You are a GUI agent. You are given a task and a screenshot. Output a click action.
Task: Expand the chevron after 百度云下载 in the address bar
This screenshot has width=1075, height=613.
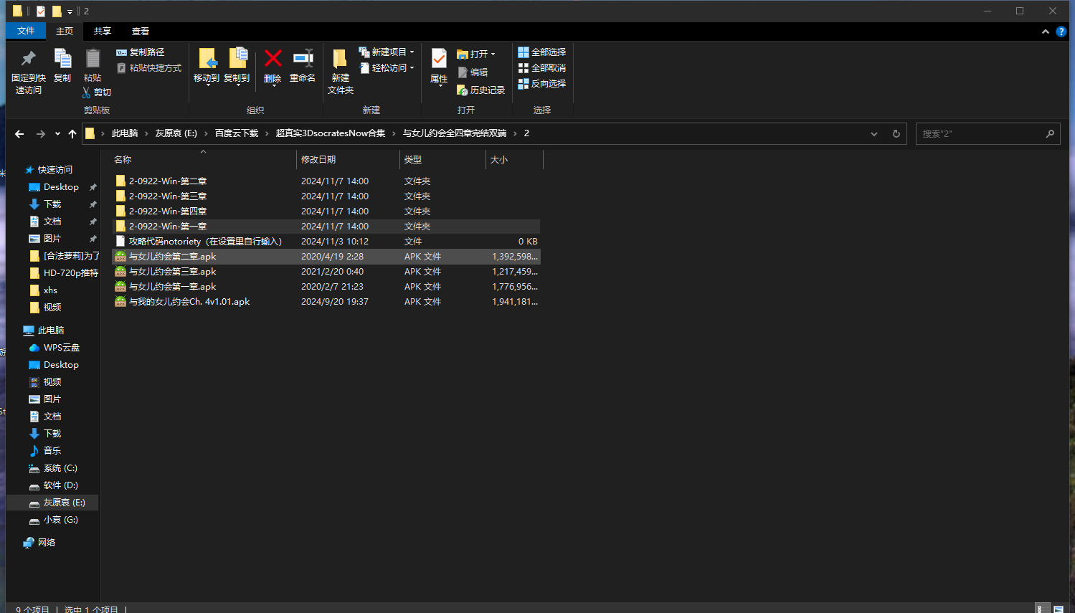[267, 133]
